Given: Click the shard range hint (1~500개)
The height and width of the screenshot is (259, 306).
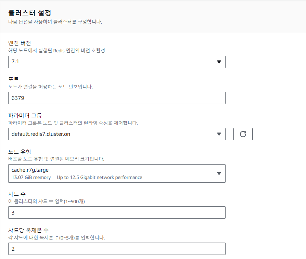Looking at the screenshot, I should pyautogui.click(x=47, y=201).
